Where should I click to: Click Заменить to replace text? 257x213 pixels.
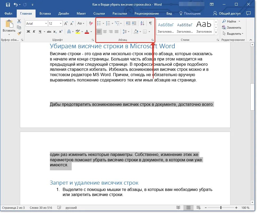point(232,28)
